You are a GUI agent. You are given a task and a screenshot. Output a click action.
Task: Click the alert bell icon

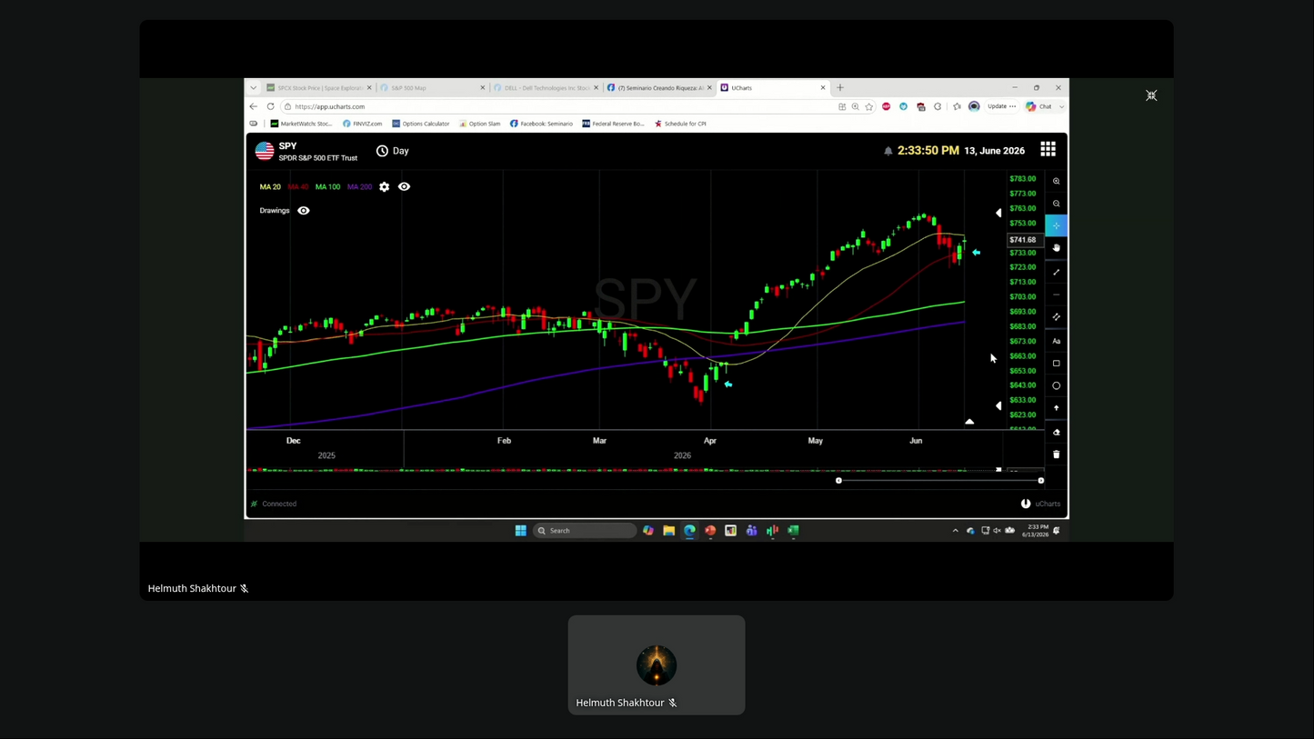pos(888,151)
